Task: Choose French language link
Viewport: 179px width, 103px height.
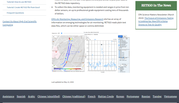Action: pyautogui.click(x=92, y=96)
